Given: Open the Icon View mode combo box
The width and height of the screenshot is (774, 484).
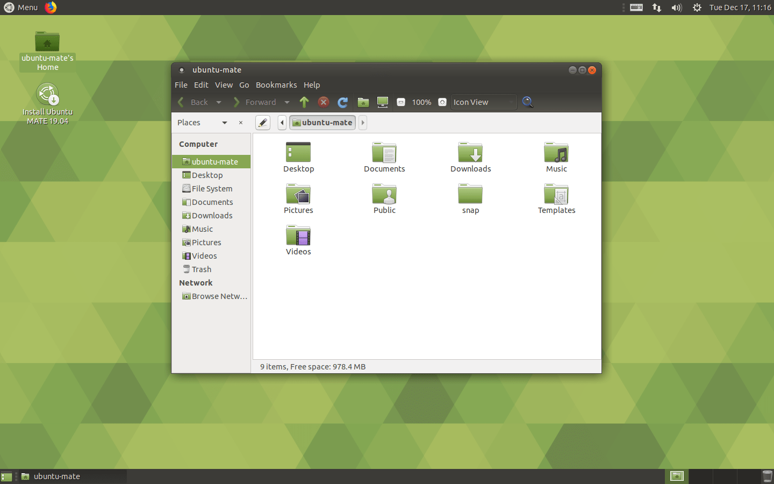Looking at the screenshot, I should (x=484, y=102).
